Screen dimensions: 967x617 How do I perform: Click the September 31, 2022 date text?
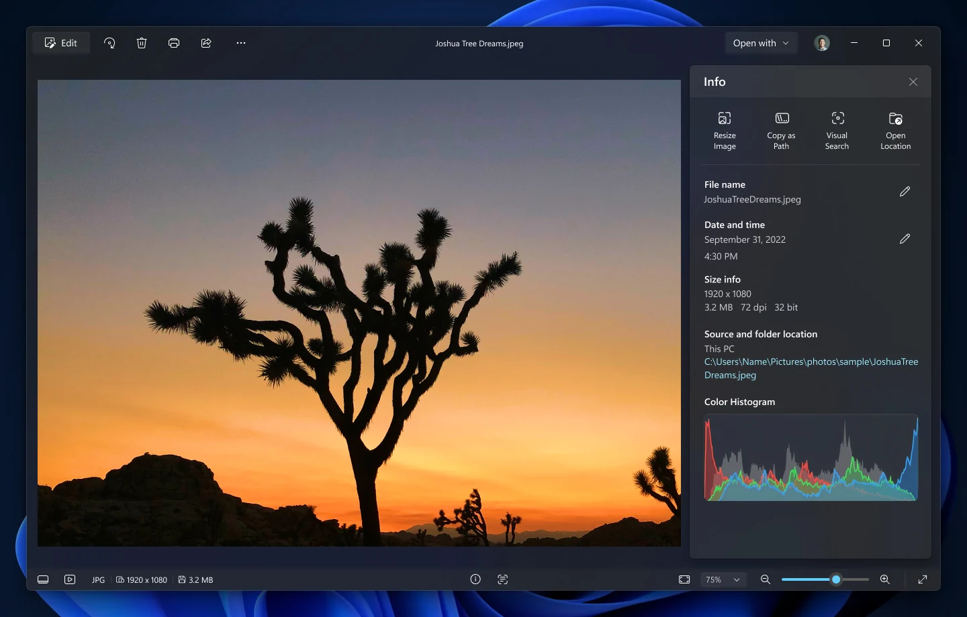pyautogui.click(x=745, y=239)
